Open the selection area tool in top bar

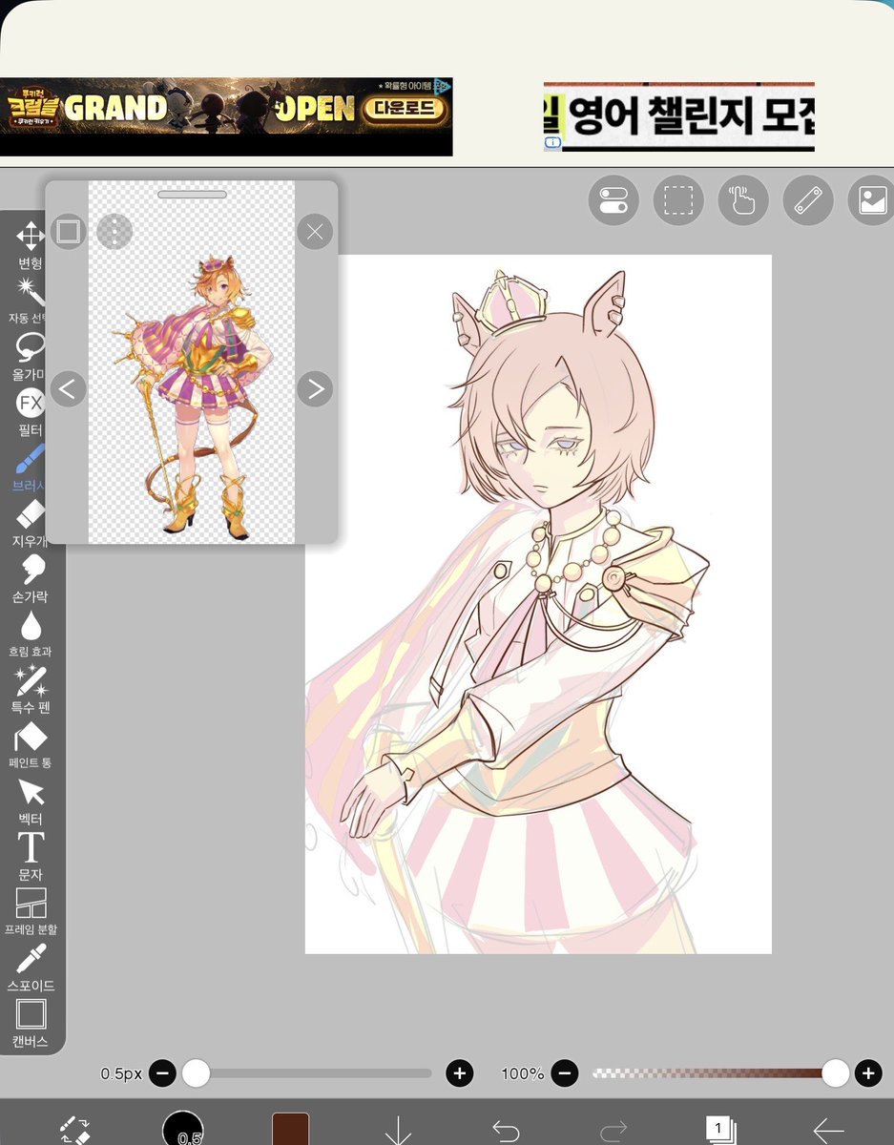[678, 200]
